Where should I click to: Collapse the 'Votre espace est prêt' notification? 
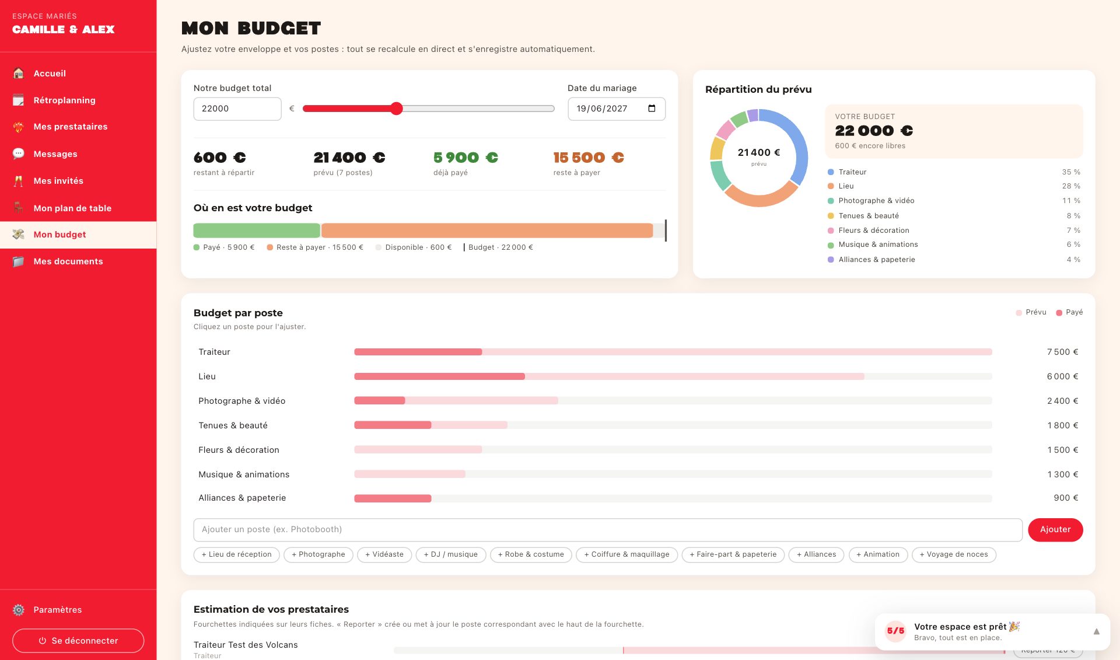[x=1096, y=631]
